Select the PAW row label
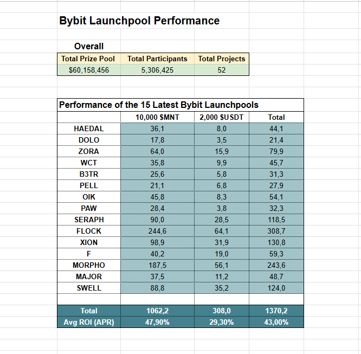The height and width of the screenshot is (354, 361). tap(89, 208)
